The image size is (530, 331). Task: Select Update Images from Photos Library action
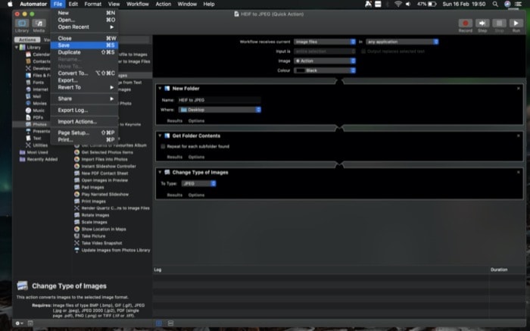(112, 250)
